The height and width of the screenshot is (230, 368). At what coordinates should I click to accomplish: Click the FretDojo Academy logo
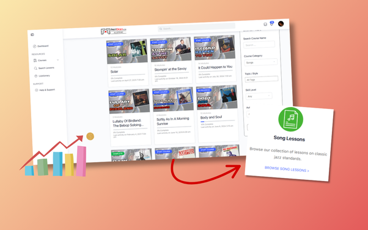click(x=114, y=31)
